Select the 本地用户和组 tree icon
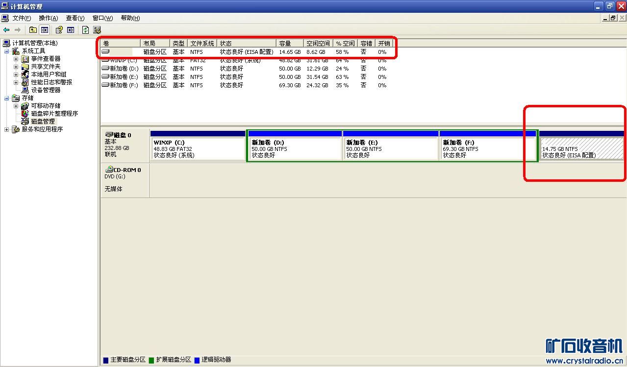 [25, 74]
